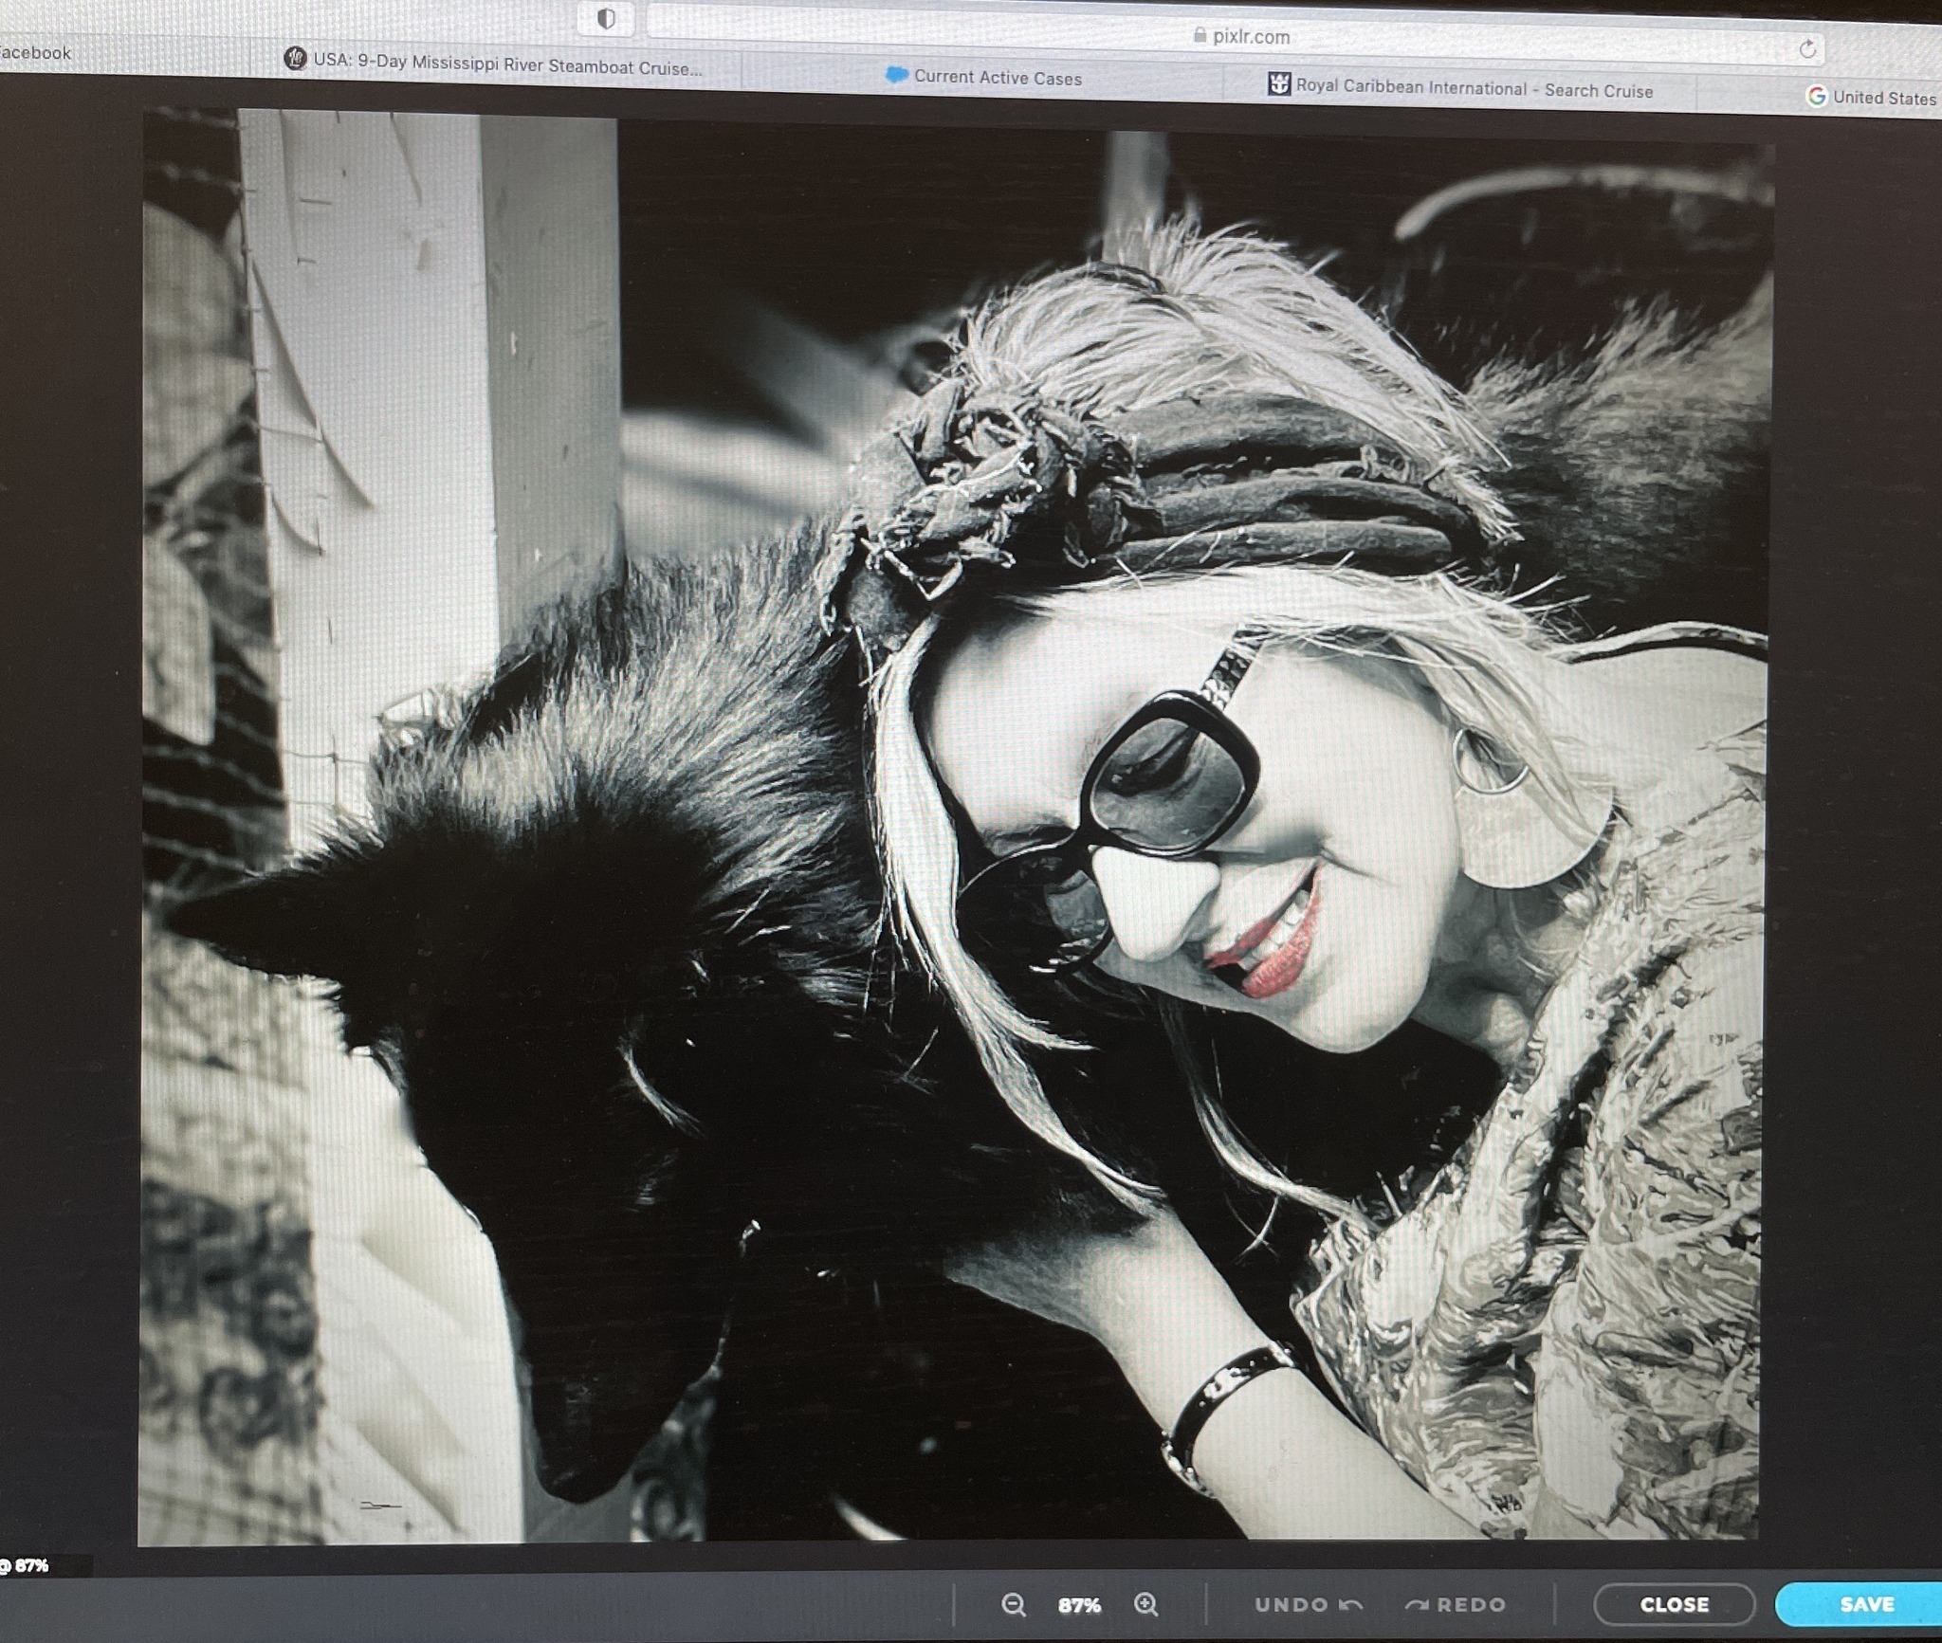Reload the page with the refresh icon
1942x1643 pixels.
(x=1807, y=49)
